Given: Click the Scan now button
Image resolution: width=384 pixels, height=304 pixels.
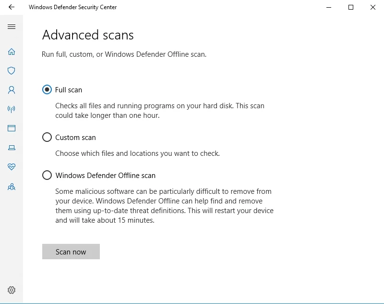Looking at the screenshot, I should (71, 252).
